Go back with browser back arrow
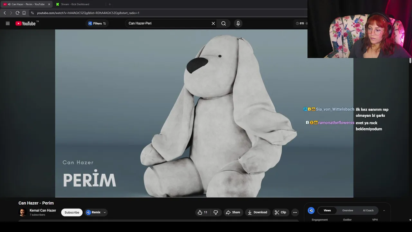 (5, 13)
